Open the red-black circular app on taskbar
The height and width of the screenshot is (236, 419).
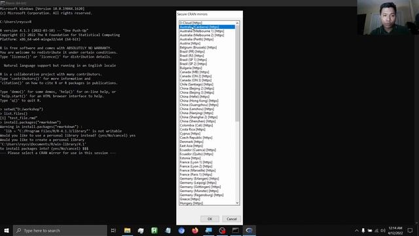pos(222,230)
